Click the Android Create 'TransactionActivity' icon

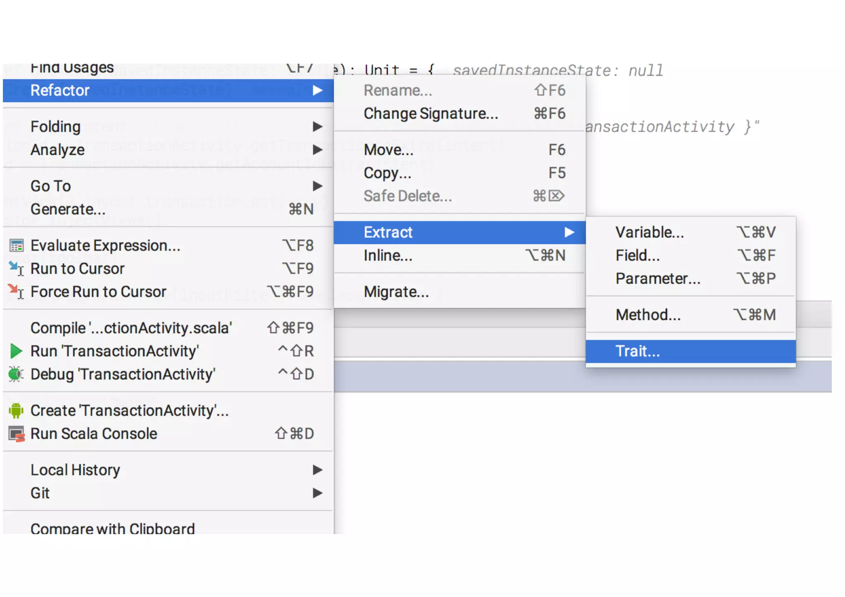[16, 411]
